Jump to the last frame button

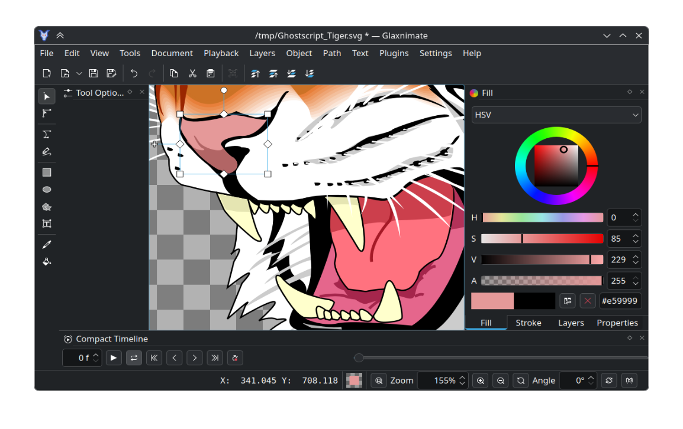[214, 357]
